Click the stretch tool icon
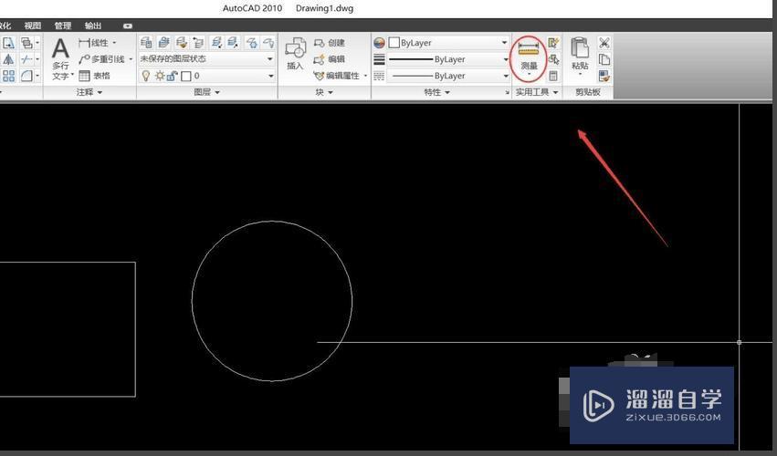777x456 pixels. click(8, 43)
